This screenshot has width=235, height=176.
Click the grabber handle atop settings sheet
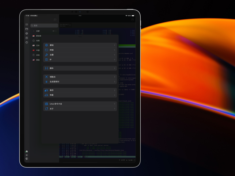pos(80,36)
